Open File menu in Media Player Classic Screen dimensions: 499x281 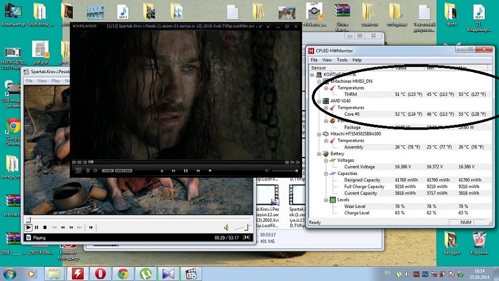(29, 81)
